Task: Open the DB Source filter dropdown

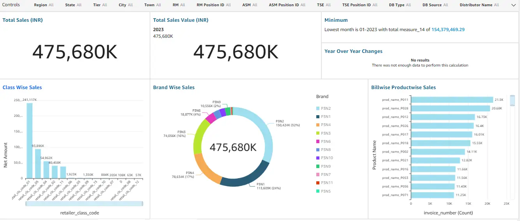Action: click(435, 5)
